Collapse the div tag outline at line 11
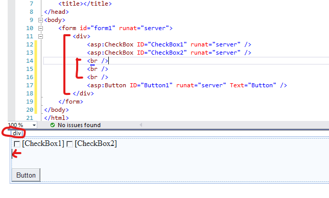 (40, 36)
